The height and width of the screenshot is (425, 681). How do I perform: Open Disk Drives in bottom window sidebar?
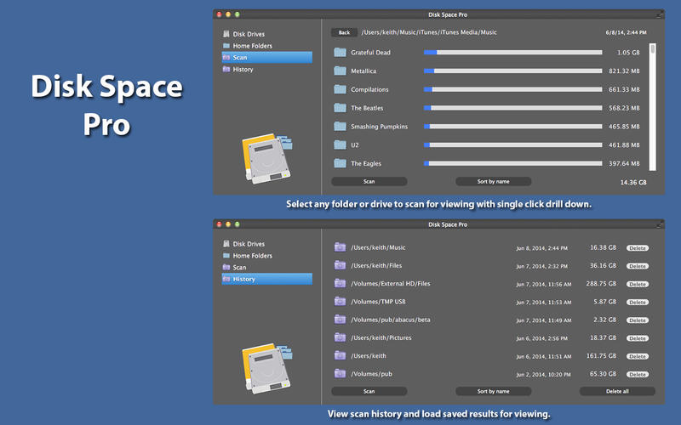pos(249,244)
